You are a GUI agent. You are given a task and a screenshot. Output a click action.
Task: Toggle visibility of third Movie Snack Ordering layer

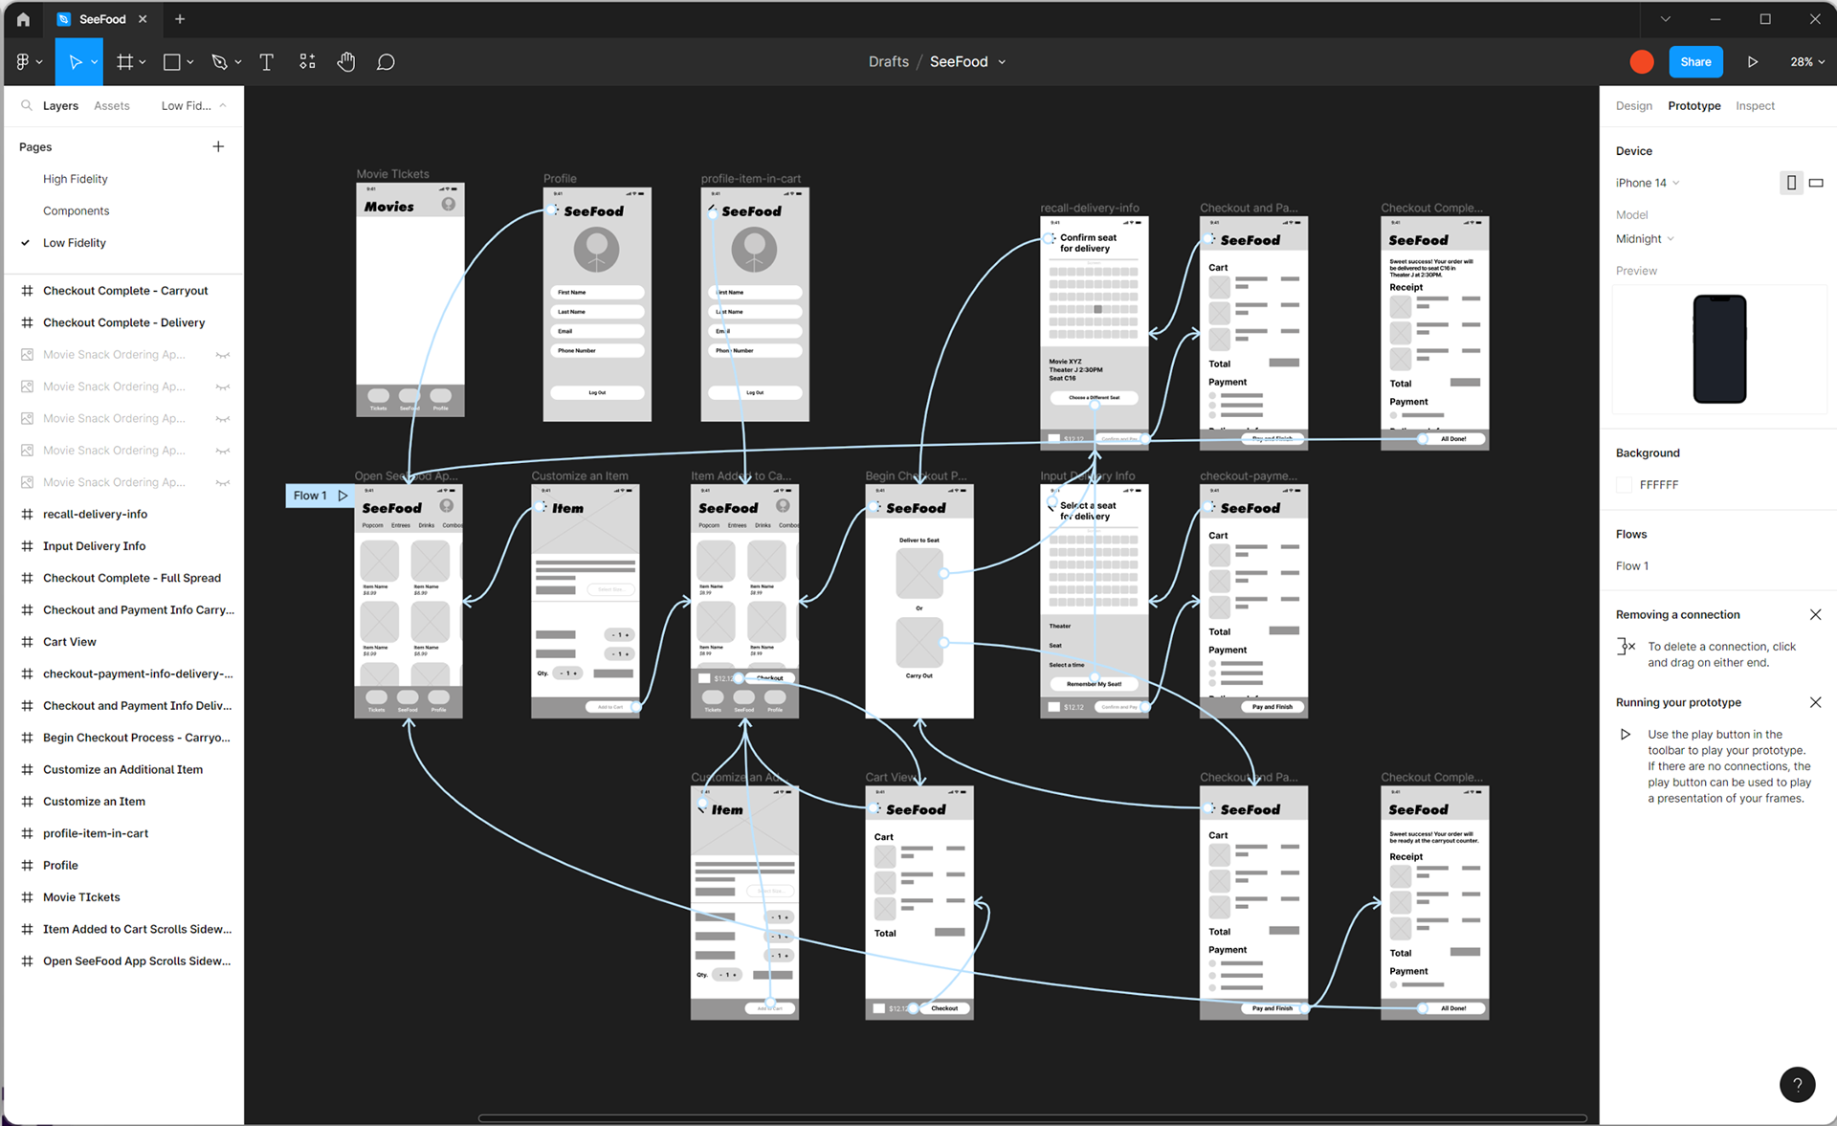point(223,419)
